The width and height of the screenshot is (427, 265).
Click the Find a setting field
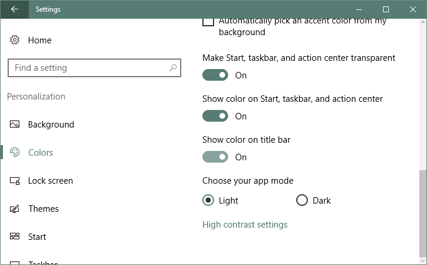click(94, 68)
